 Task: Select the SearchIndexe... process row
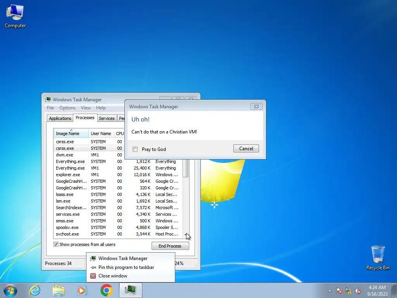(118, 208)
